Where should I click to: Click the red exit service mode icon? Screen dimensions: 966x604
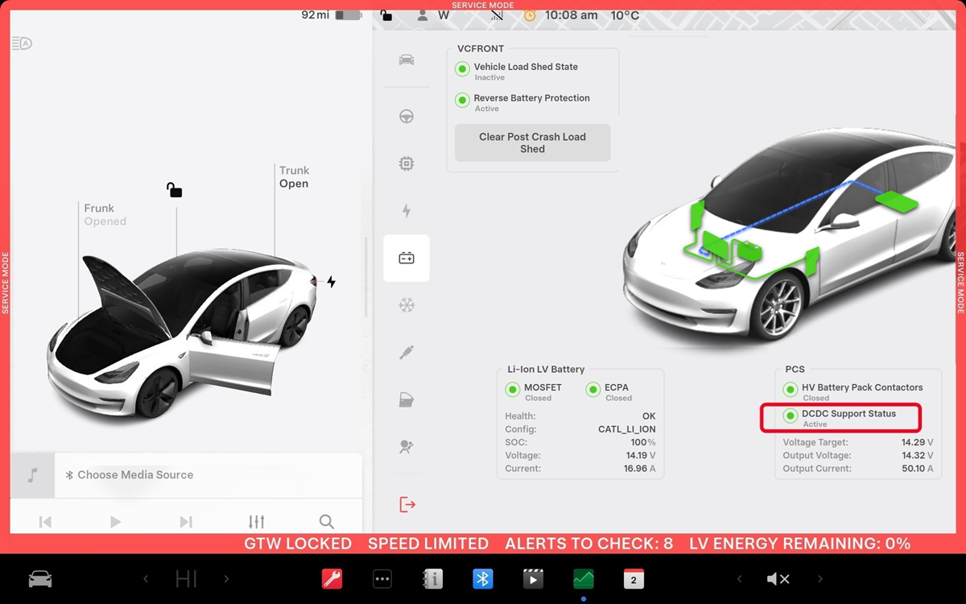[407, 505]
